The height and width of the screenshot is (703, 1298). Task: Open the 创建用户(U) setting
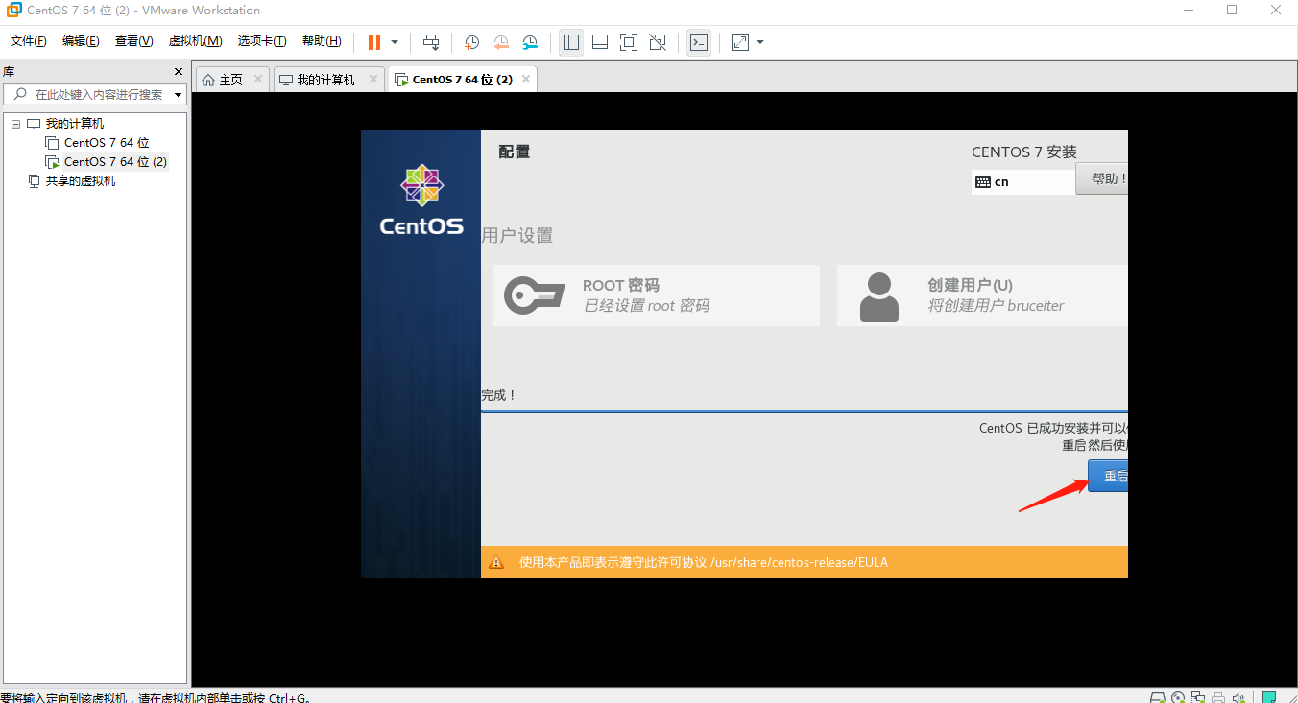tap(982, 295)
